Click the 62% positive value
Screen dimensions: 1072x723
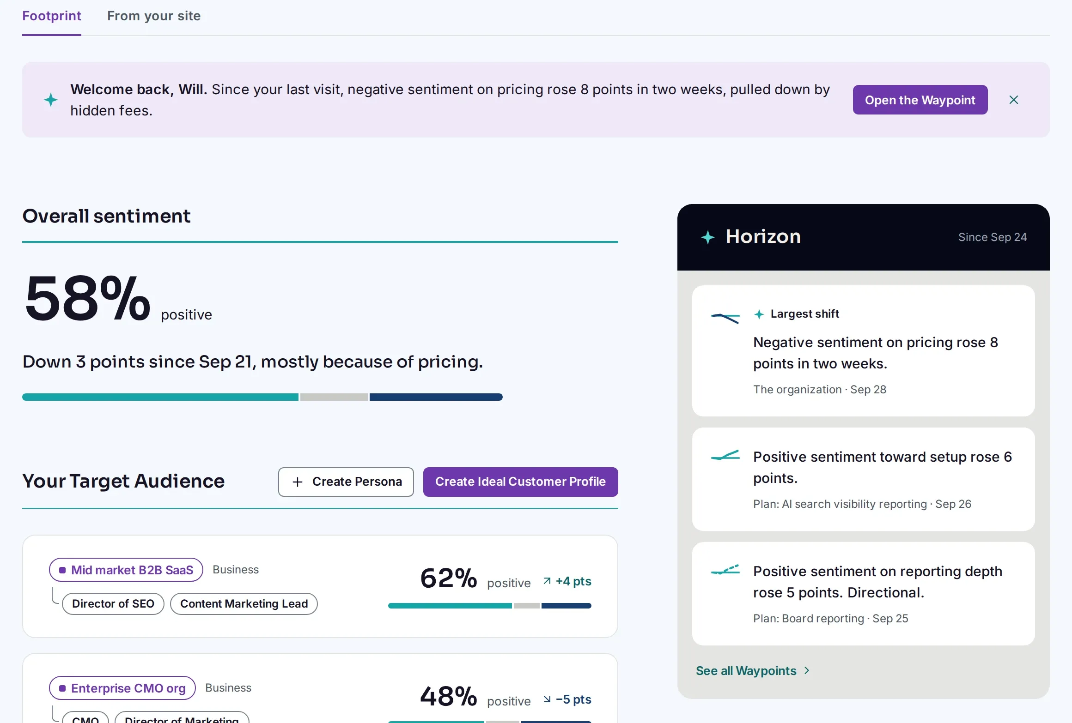pos(449,578)
